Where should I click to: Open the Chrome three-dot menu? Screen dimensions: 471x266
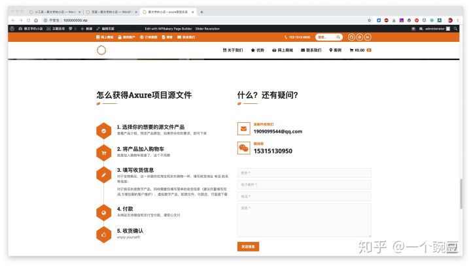[457, 20]
